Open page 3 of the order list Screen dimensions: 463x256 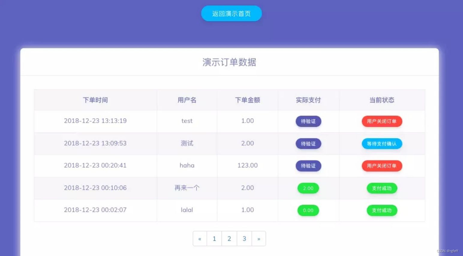click(x=244, y=238)
